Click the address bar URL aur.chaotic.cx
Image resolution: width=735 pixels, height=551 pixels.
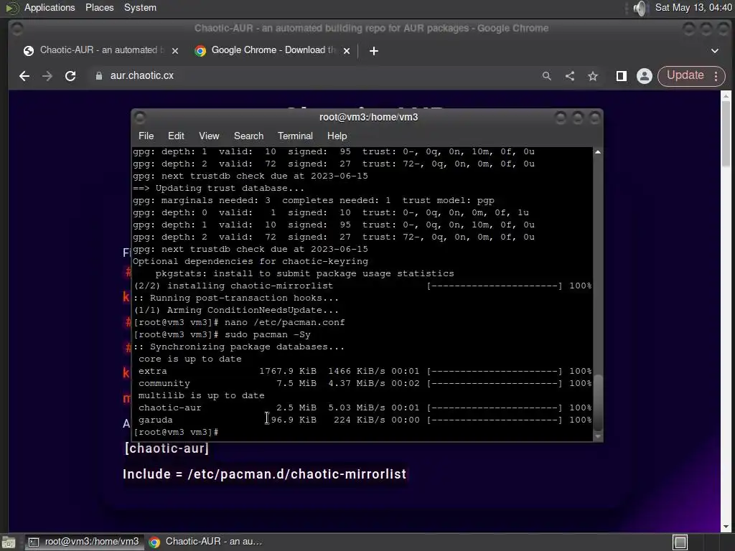coord(142,75)
